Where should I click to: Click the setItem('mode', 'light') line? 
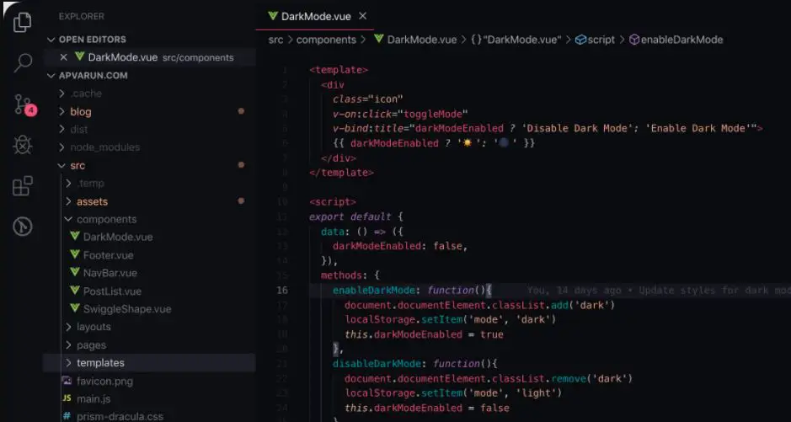(x=453, y=393)
